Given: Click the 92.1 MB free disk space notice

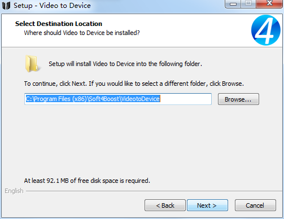Looking at the screenshot, I should coord(87,181).
